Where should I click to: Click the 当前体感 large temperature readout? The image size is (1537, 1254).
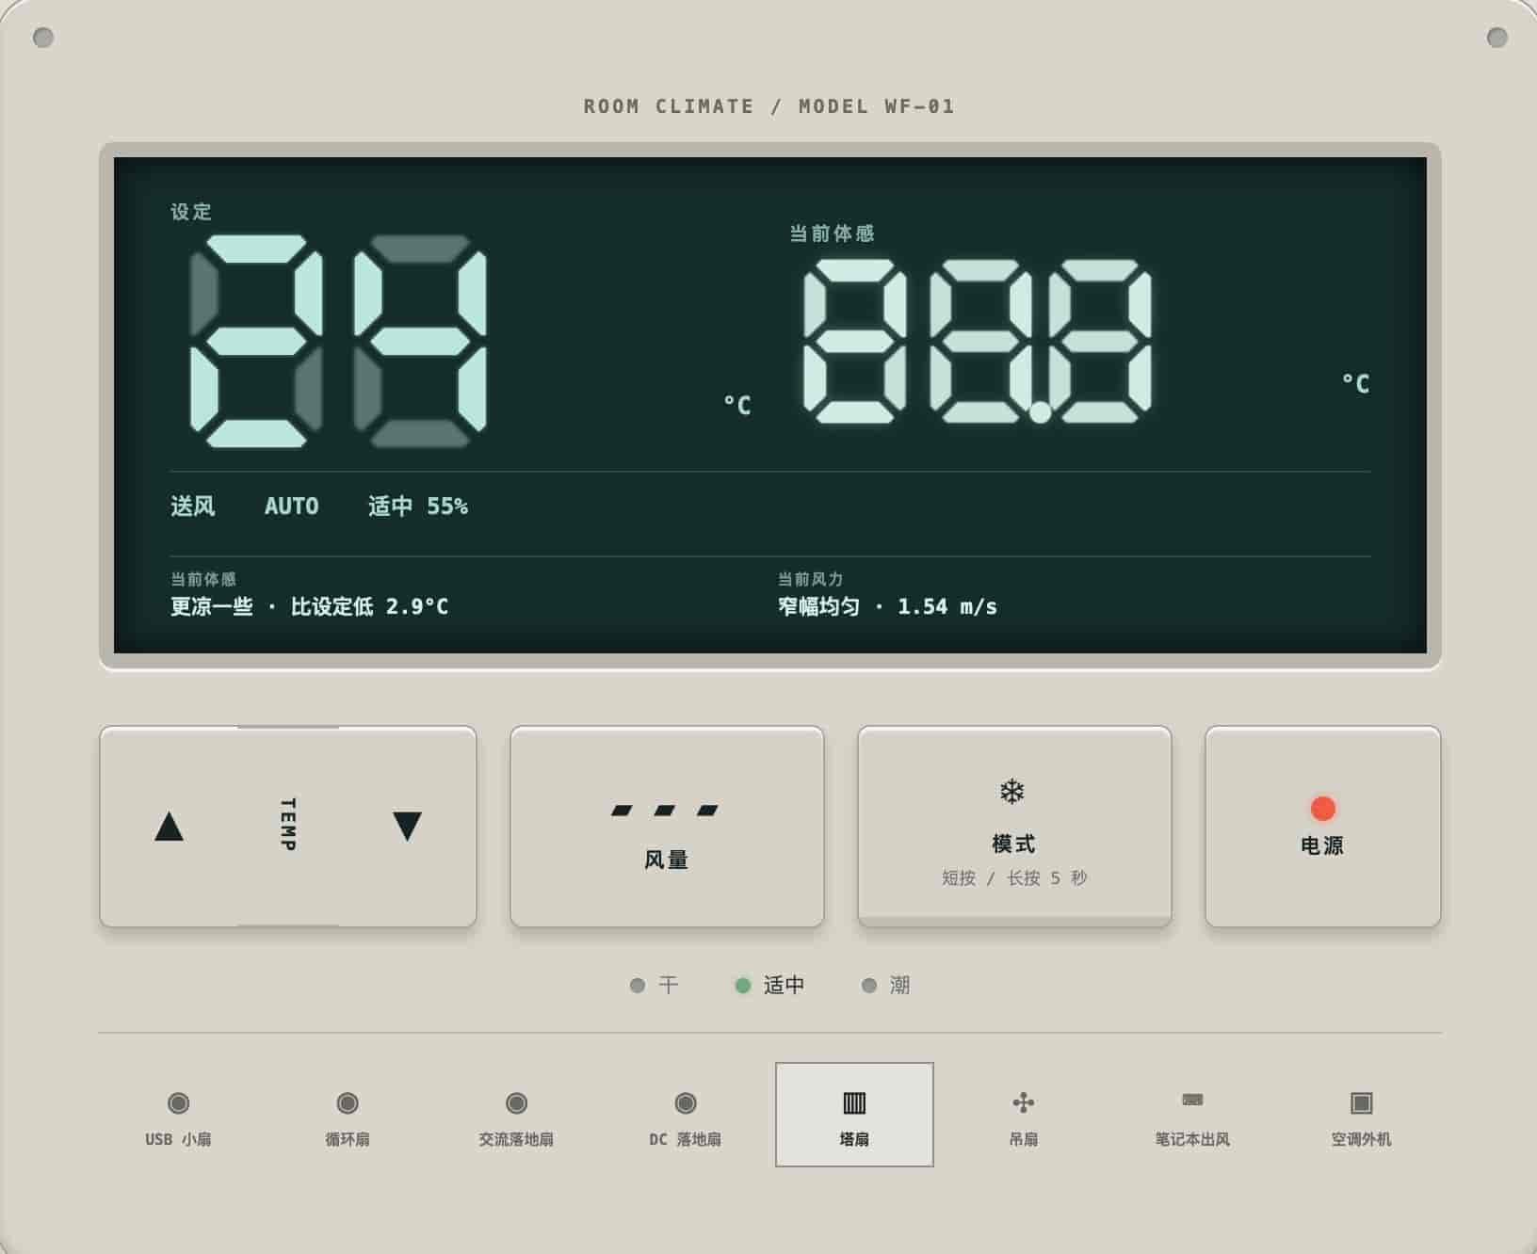coord(978,341)
